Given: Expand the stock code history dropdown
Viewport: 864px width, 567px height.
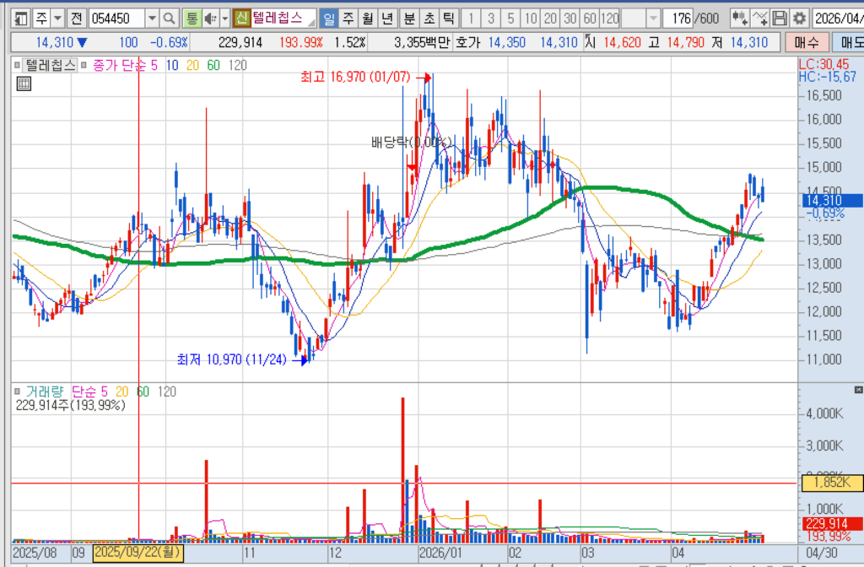Looking at the screenshot, I should pos(152,19).
